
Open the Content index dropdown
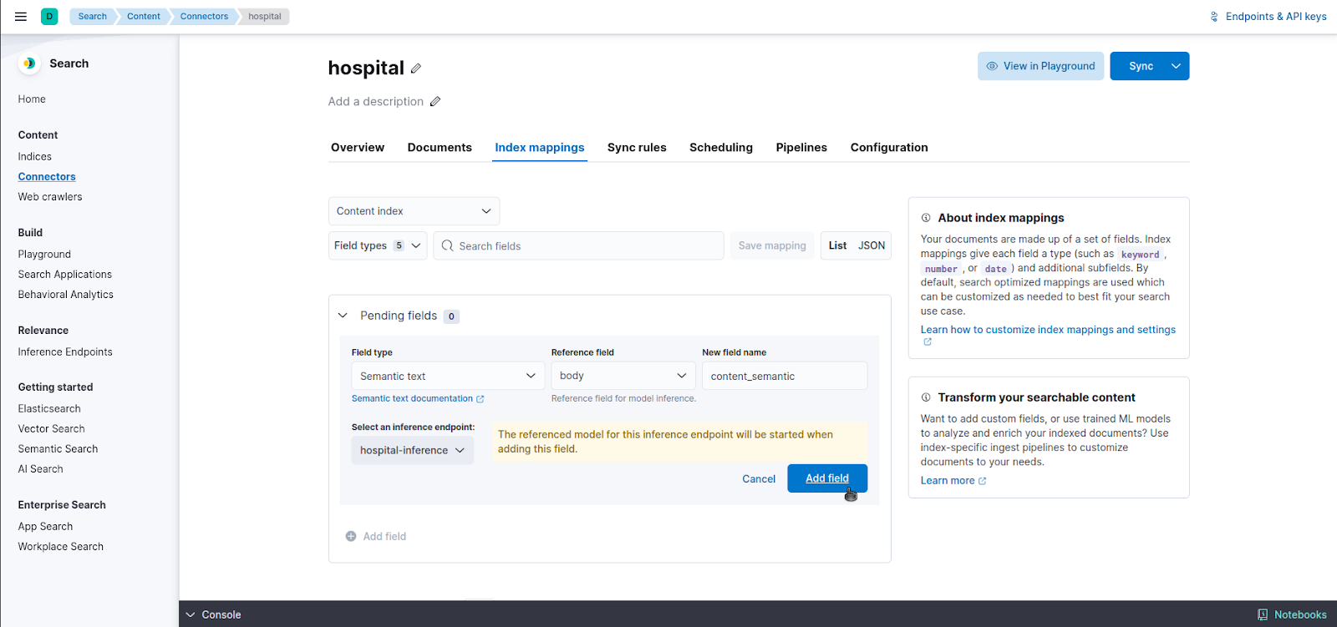pos(414,211)
